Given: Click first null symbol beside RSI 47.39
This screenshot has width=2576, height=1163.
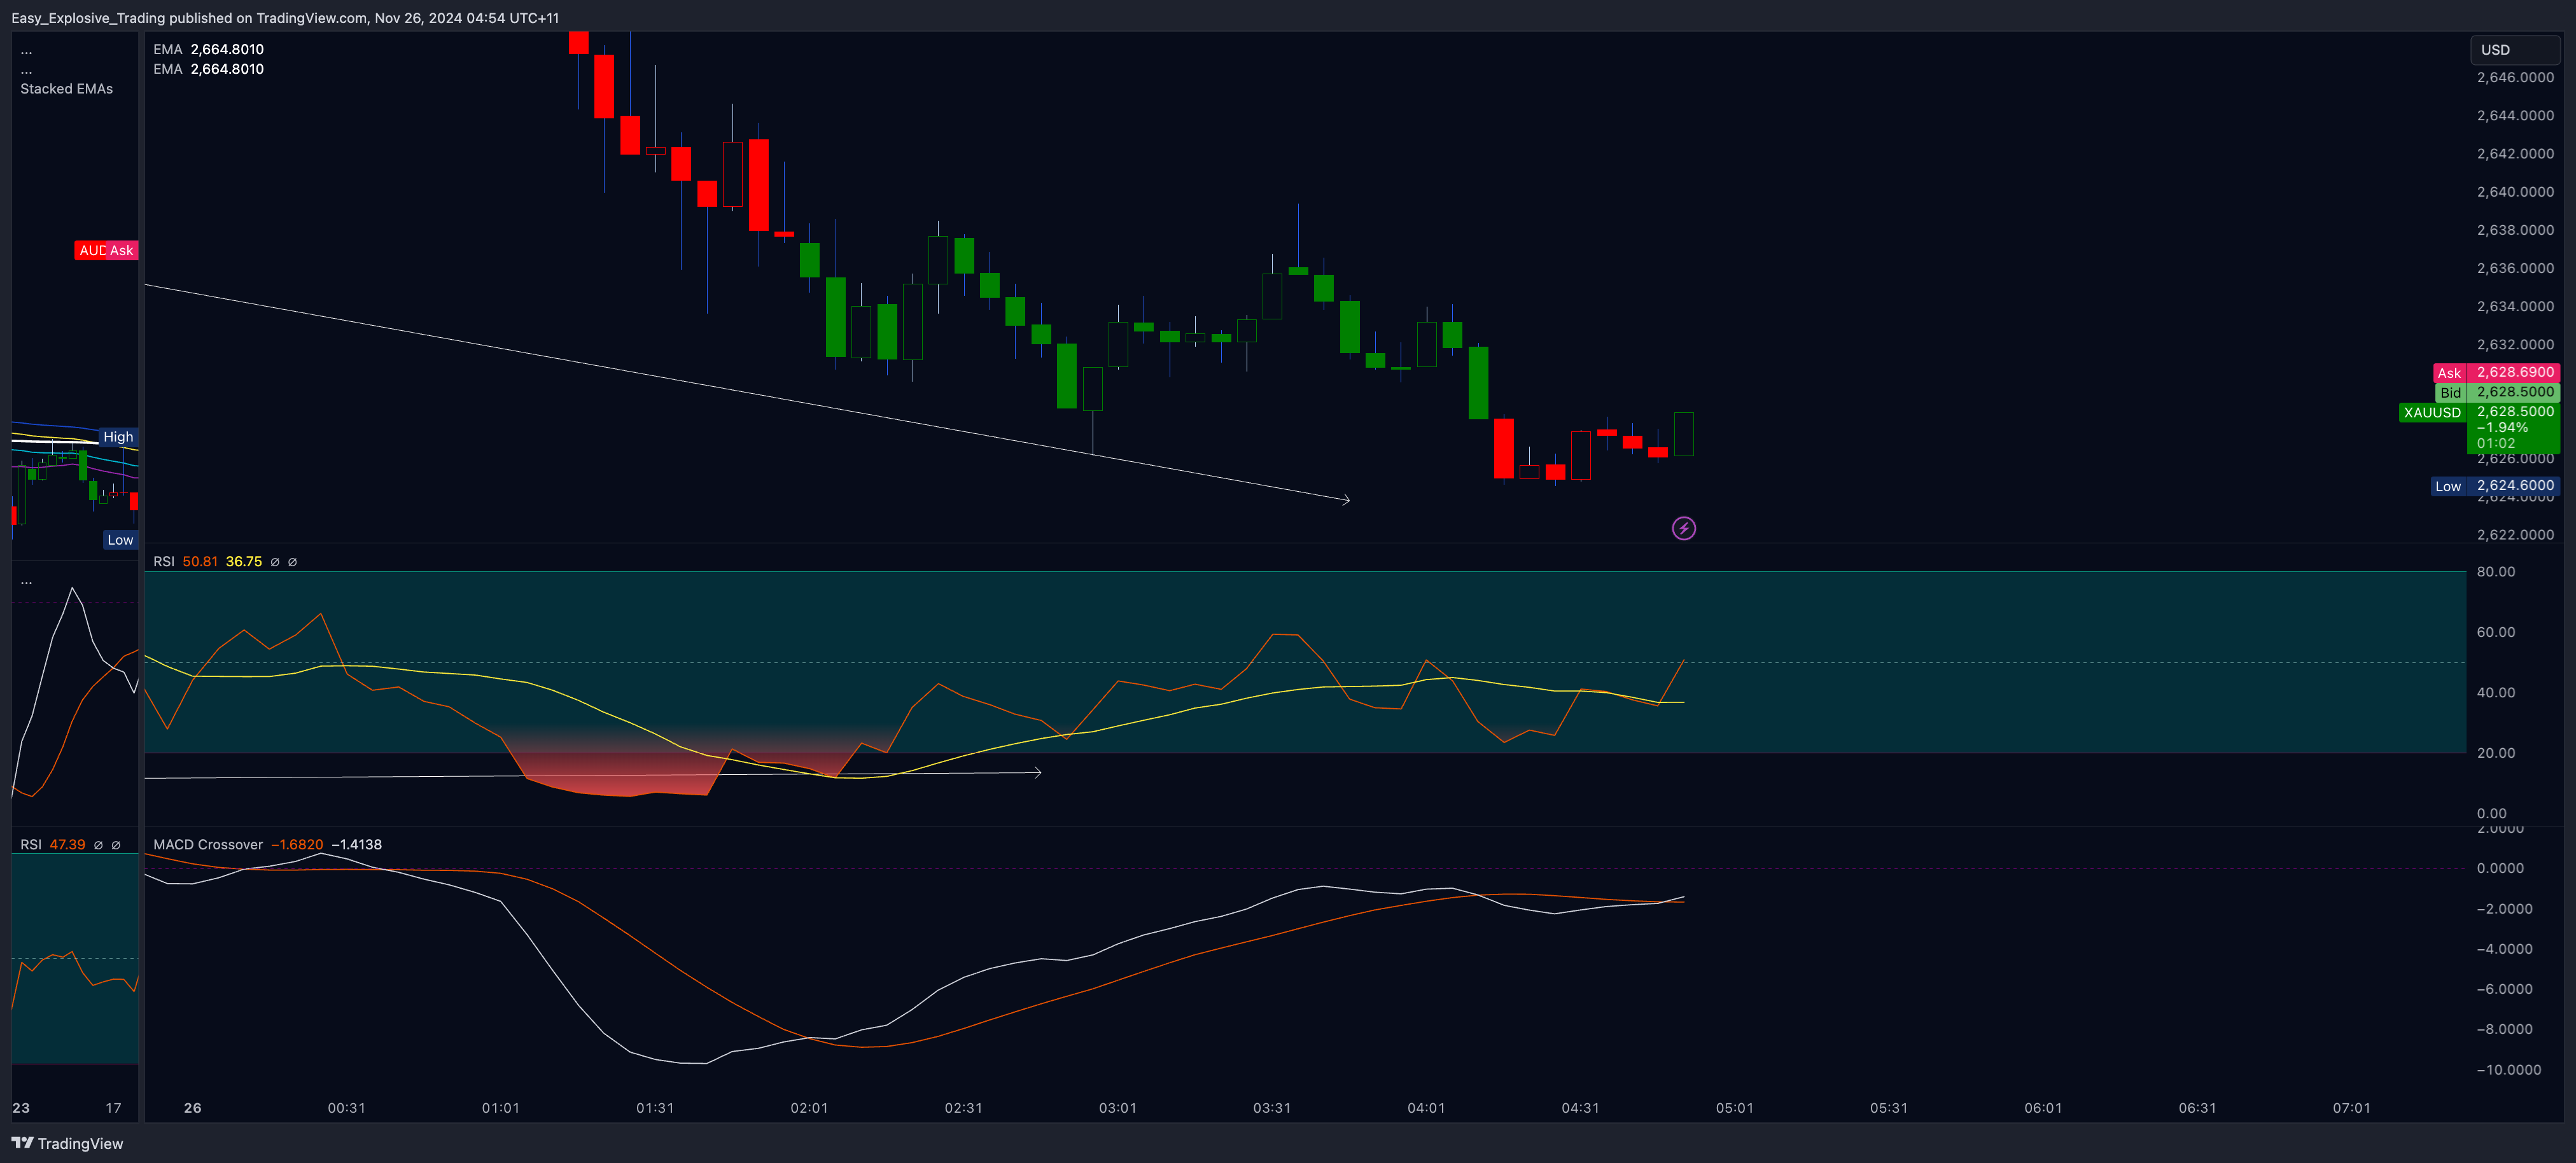Looking at the screenshot, I should [x=98, y=845].
